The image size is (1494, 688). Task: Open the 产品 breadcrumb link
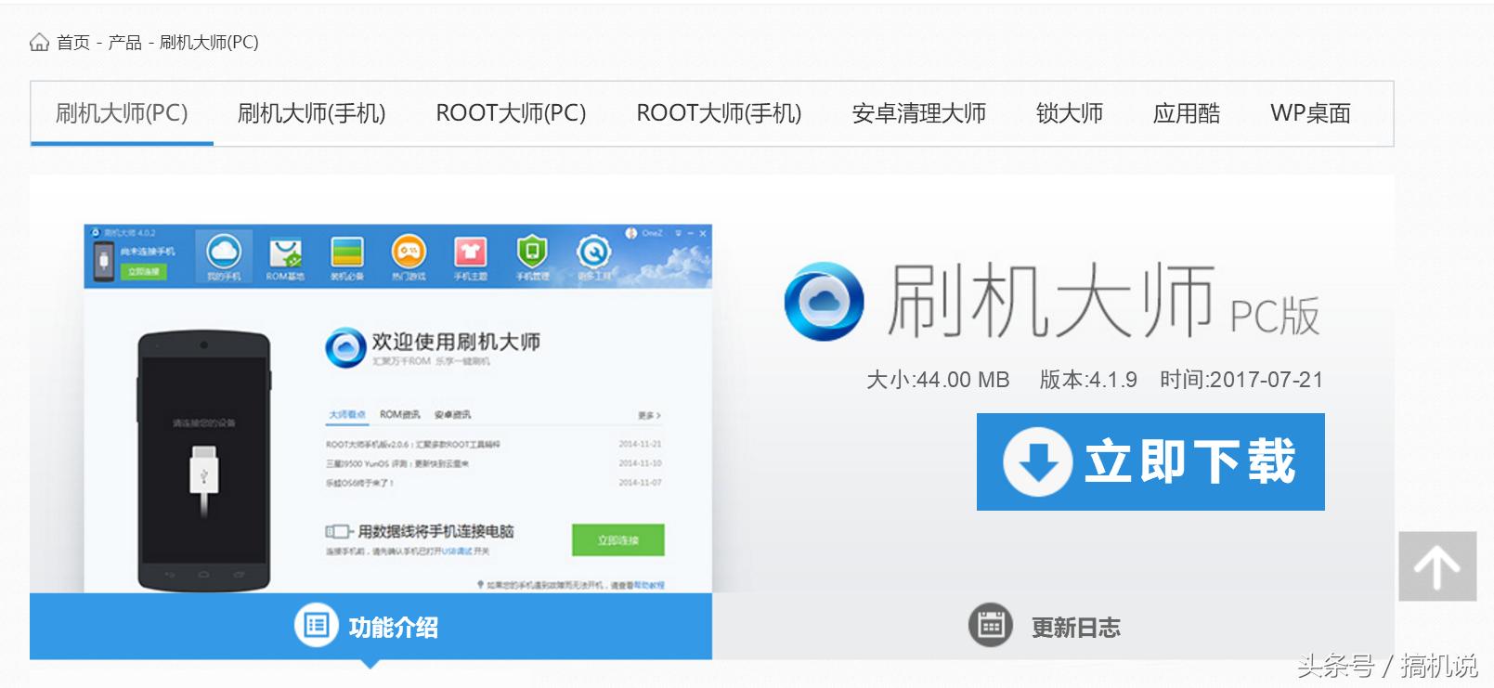pyautogui.click(x=124, y=43)
